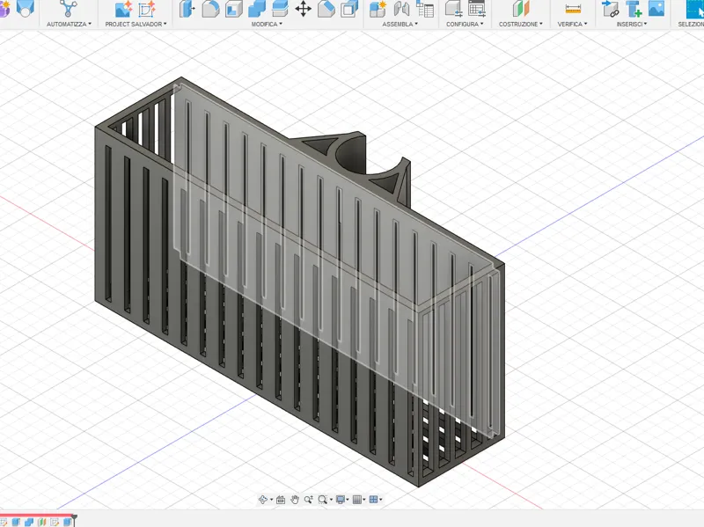The image size is (704, 527).
Task: Open the Display Settings monitor icon
Action: click(341, 499)
